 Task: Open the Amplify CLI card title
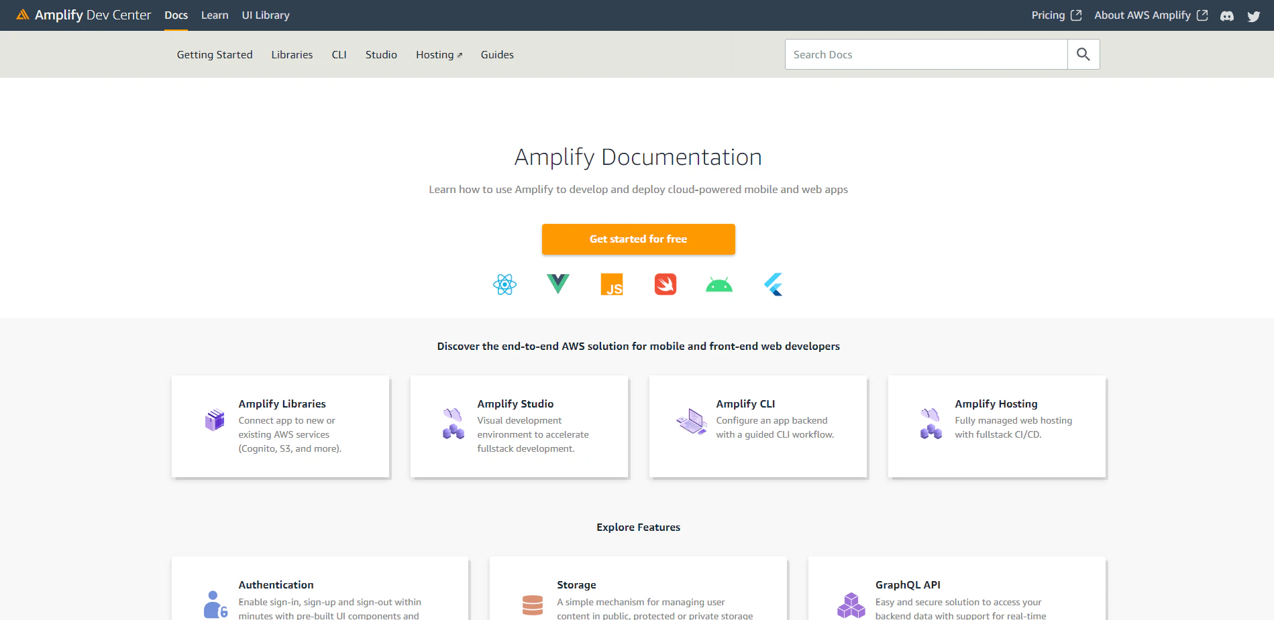(x=745, y=404)
